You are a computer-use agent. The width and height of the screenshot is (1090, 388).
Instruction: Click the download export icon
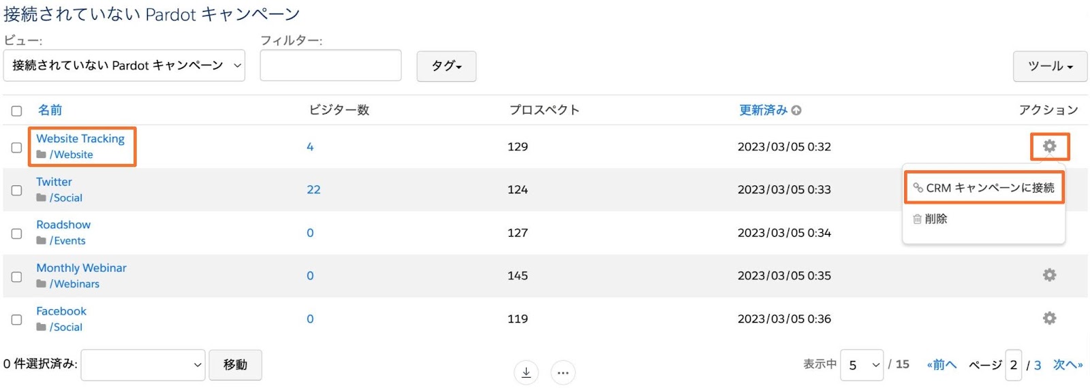click(526, 372)
